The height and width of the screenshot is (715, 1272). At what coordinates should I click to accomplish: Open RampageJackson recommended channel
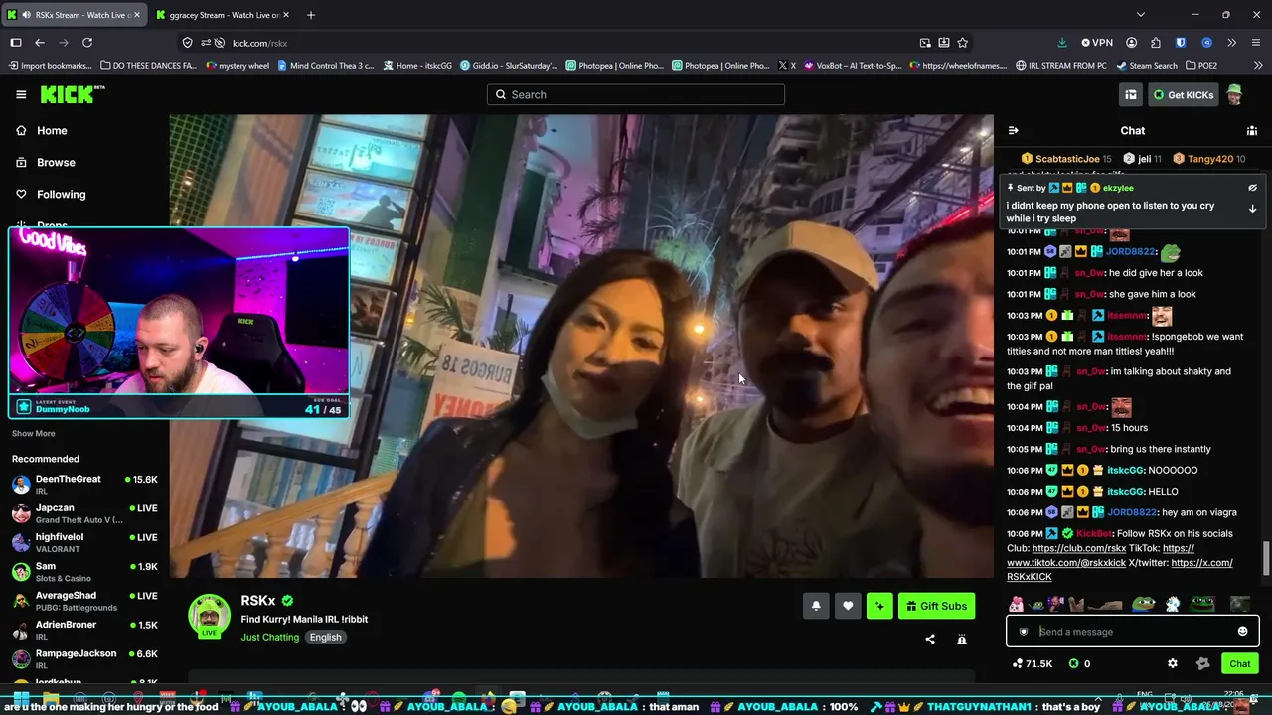[x=84, y=659]
